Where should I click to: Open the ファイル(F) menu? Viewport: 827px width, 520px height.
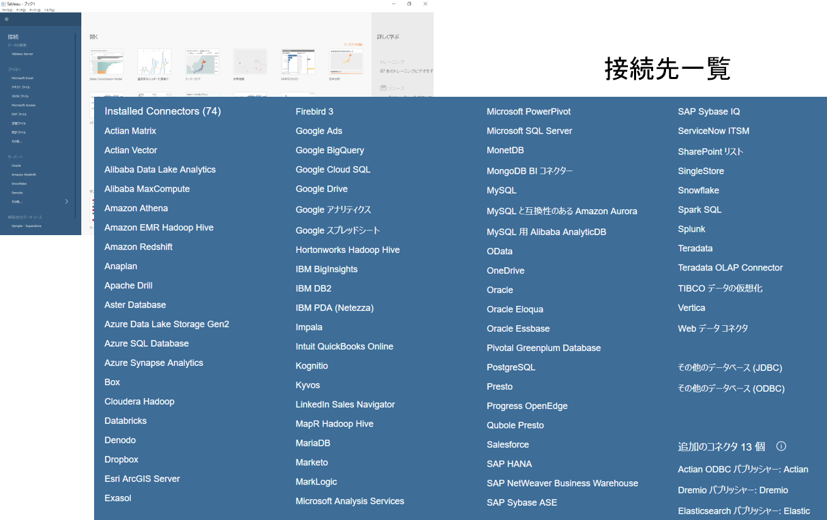[x=7, y=10]
